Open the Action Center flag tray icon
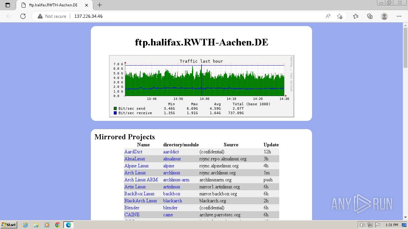The height and width of the screenshot is (229, 408). click(x=378, y=225)
